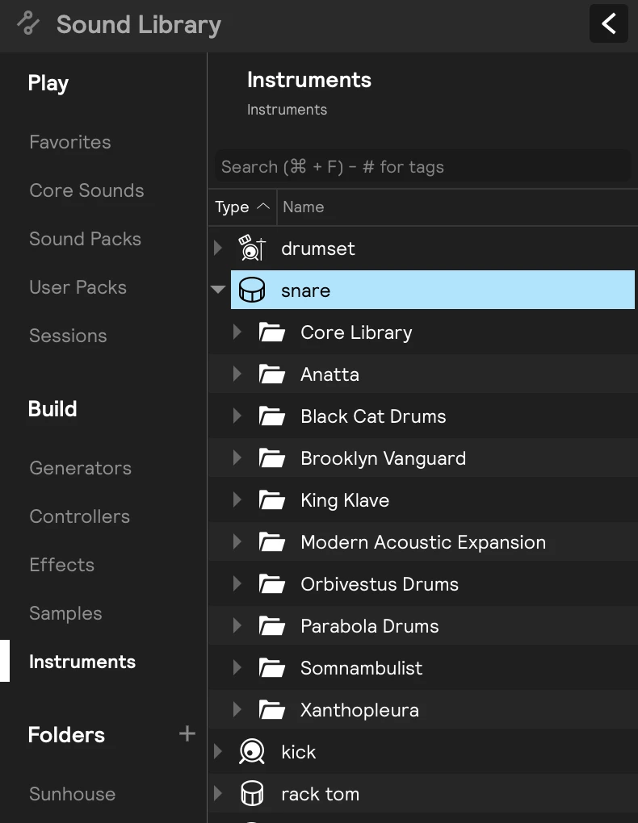Click the Anatta folder icon
Viewport: 638px width, 823px height.
click(271, 374)
